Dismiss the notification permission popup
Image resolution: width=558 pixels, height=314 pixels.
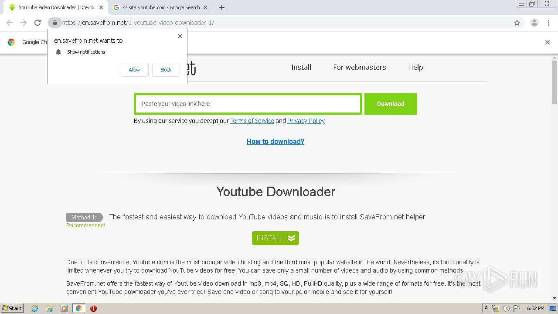coord(180,36)
